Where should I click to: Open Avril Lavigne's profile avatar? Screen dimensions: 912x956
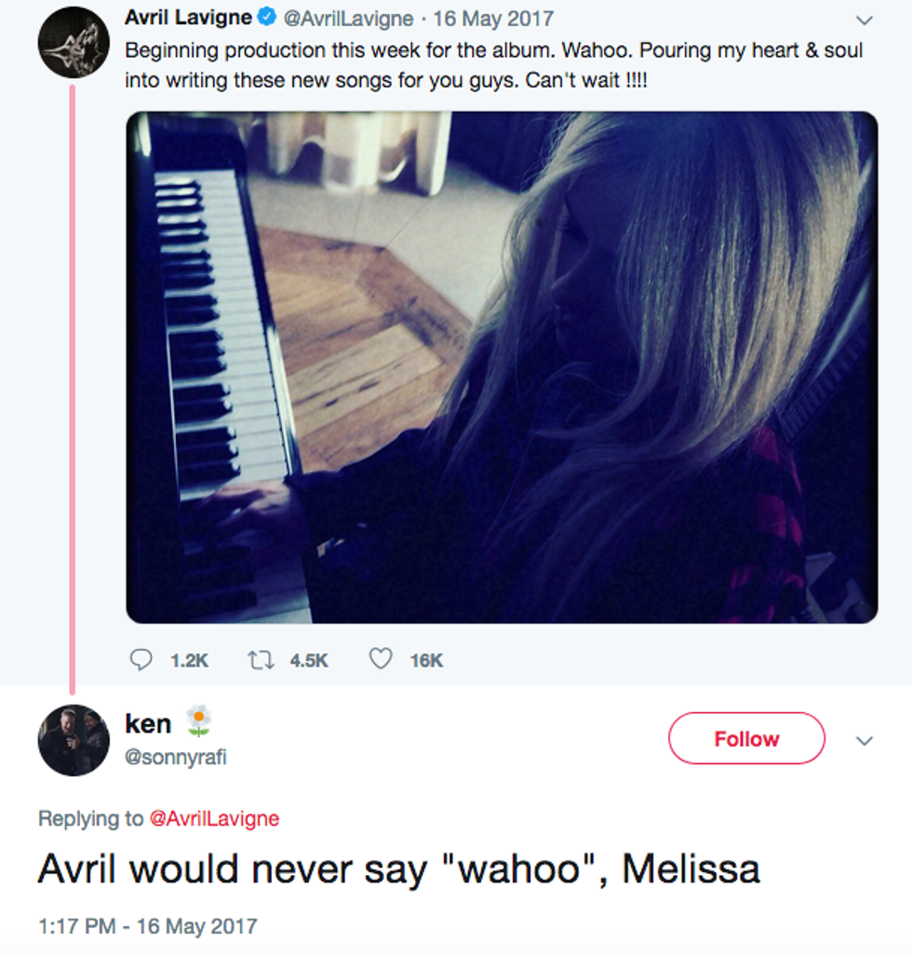(74, 42)
